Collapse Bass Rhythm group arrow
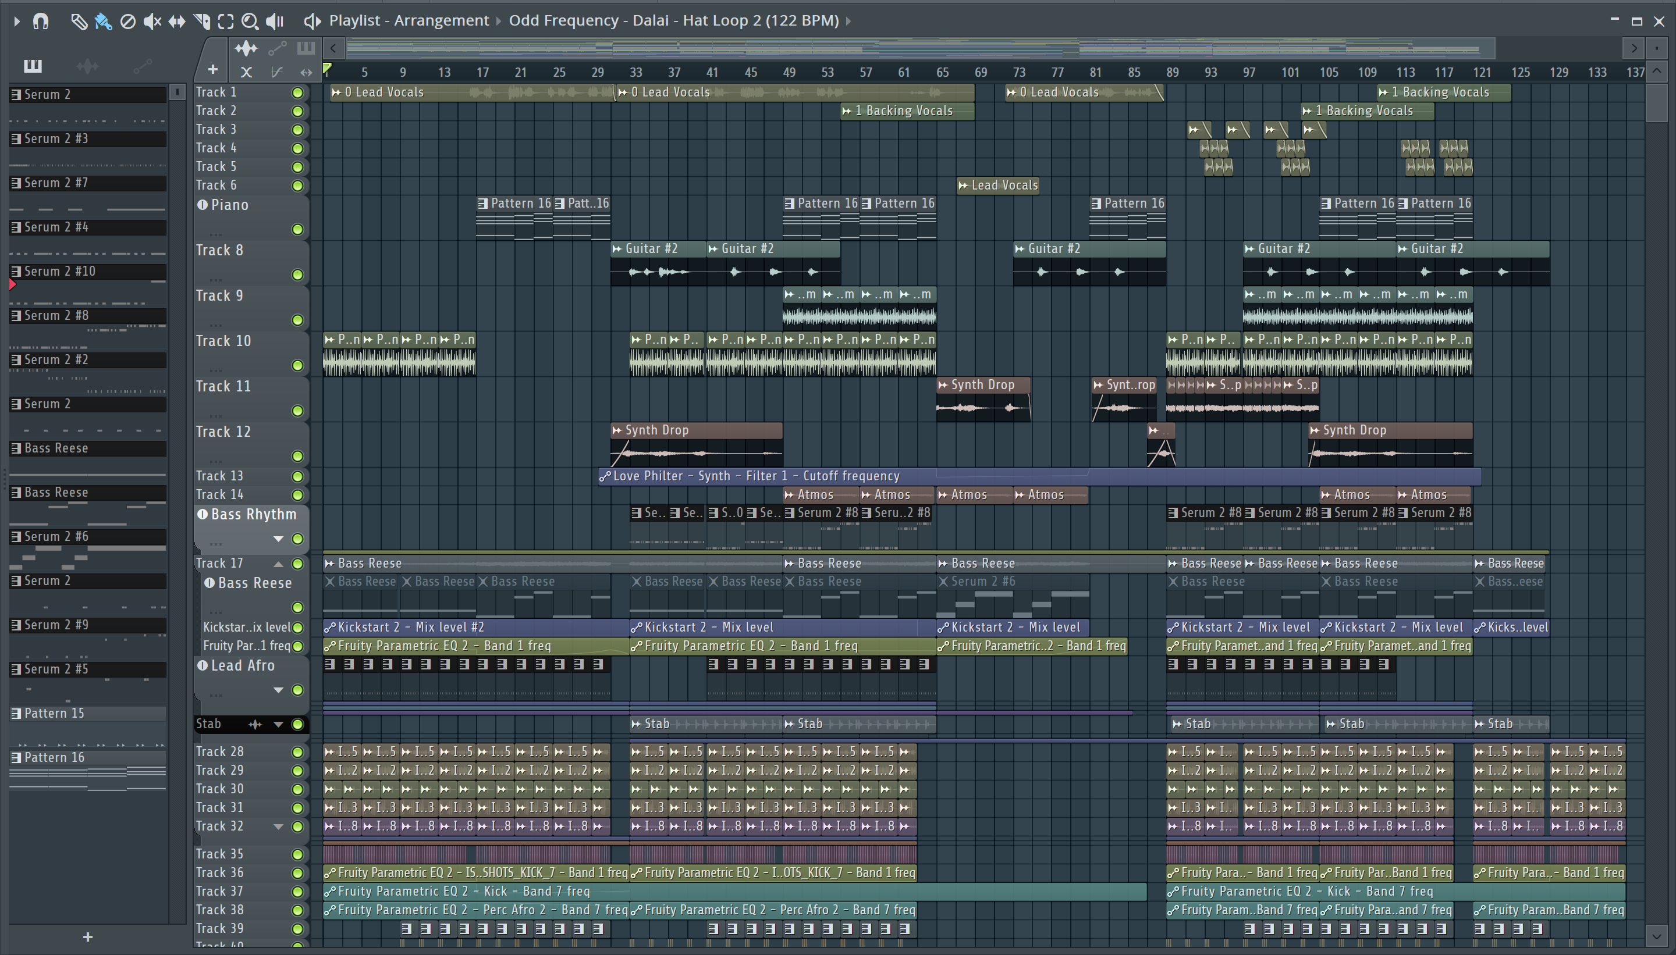 click(278, 539)
